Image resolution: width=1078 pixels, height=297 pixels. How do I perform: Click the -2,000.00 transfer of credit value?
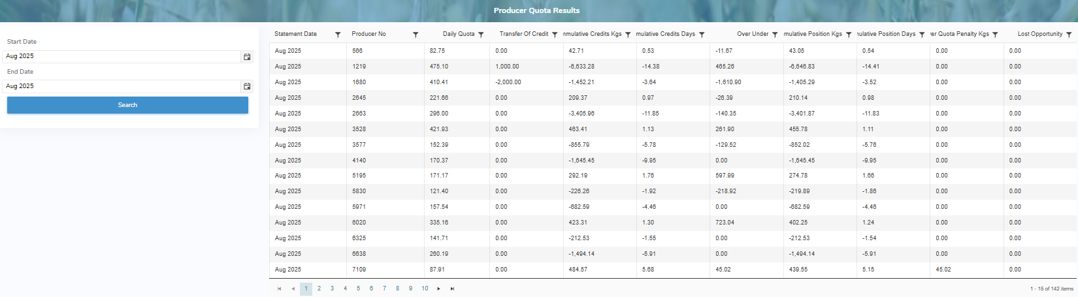(508, 82)
